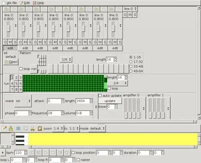Toggle the G button on the first channel strip

coord(5,42)
